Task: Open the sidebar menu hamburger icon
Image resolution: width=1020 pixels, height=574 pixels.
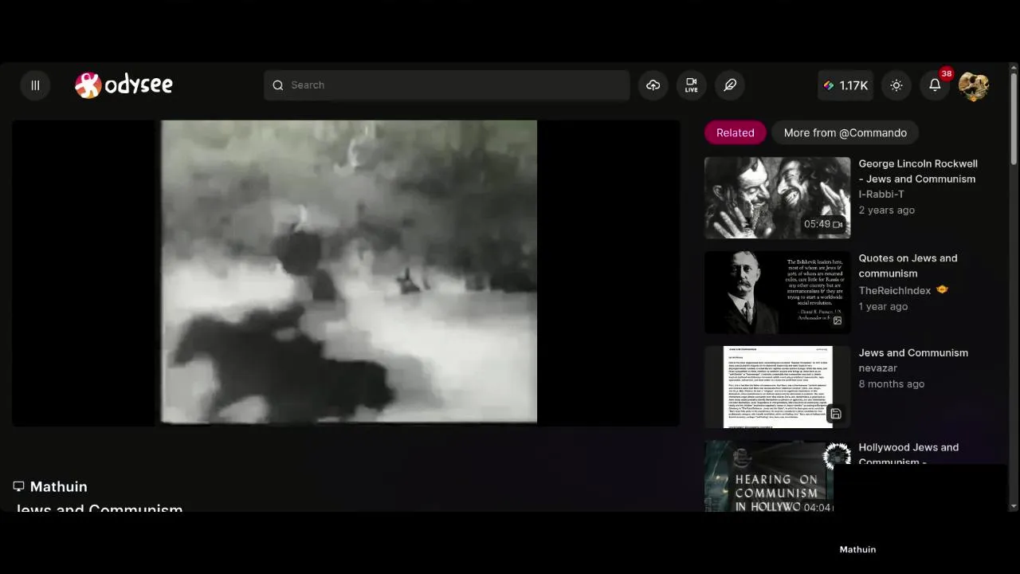Action: click(x=35, y=85)
